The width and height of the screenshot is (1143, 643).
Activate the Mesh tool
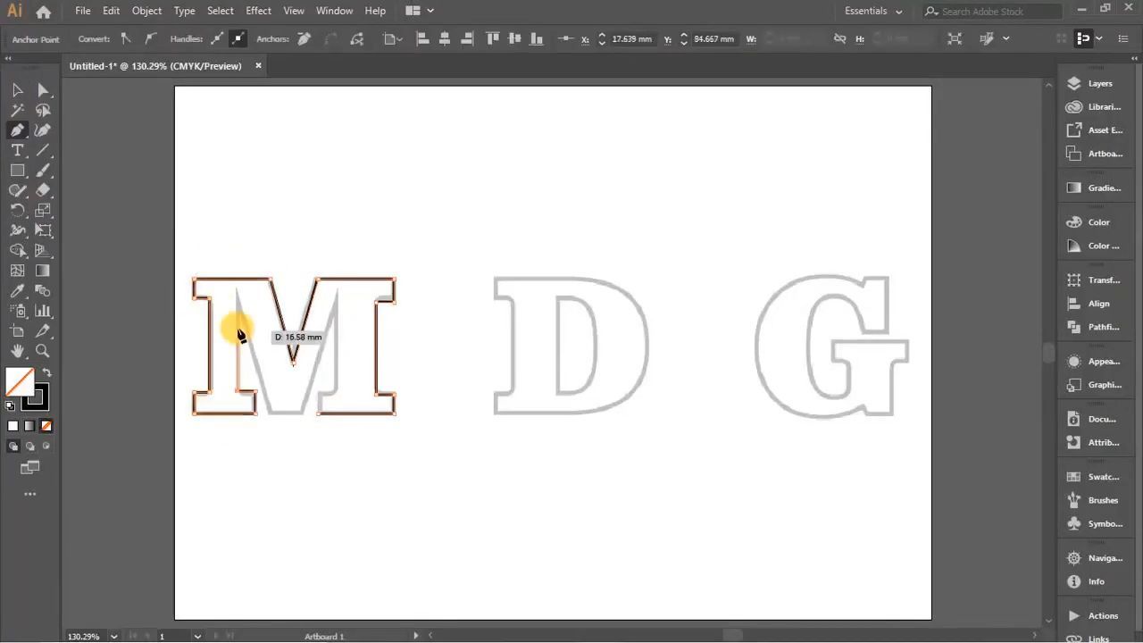17,271
